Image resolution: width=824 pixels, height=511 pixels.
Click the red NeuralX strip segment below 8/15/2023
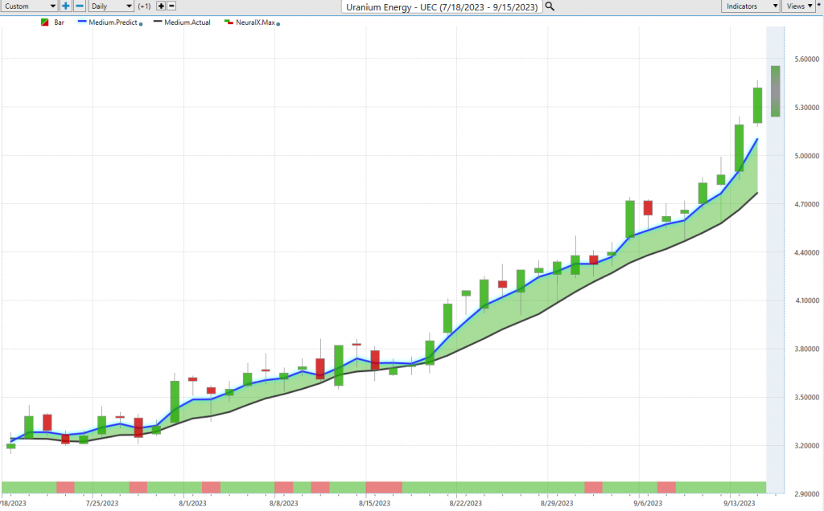click(384, 488)
